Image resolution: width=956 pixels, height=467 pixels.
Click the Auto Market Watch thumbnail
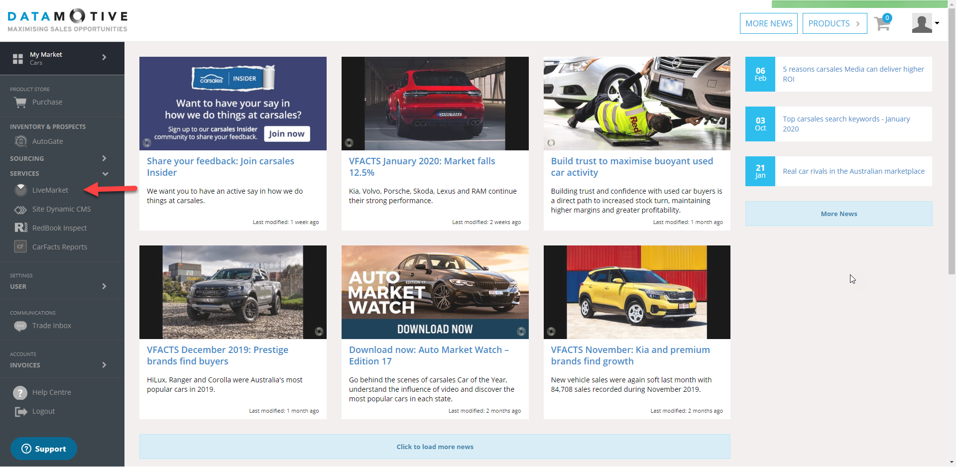tap(435, 292)
